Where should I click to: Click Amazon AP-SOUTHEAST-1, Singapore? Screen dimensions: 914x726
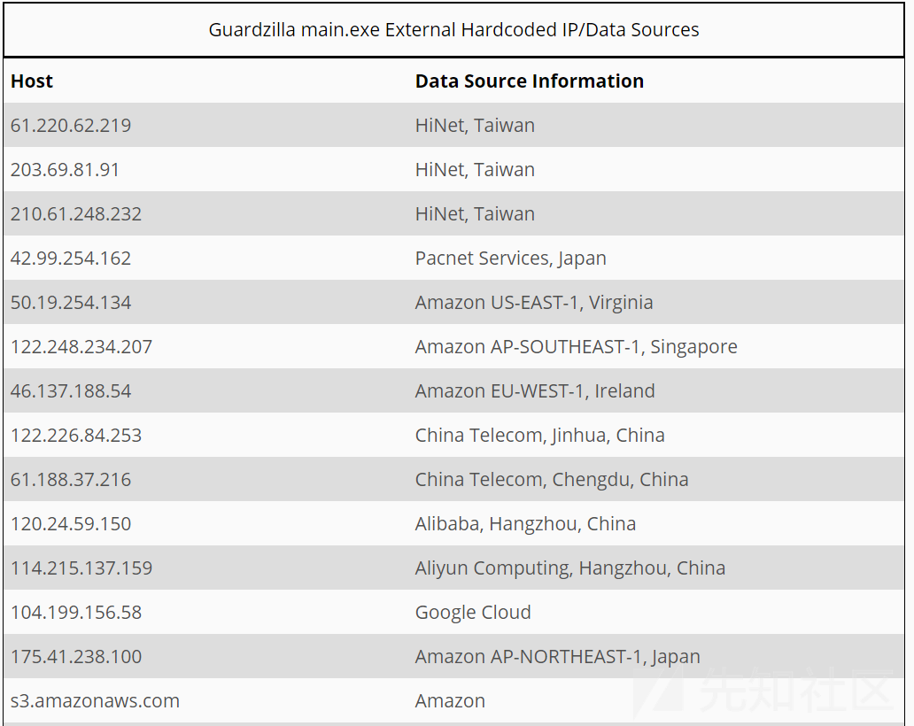(x=576, y=347)
